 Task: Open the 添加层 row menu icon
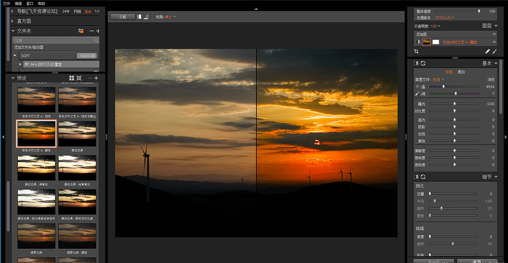click(x=494, y=34)
